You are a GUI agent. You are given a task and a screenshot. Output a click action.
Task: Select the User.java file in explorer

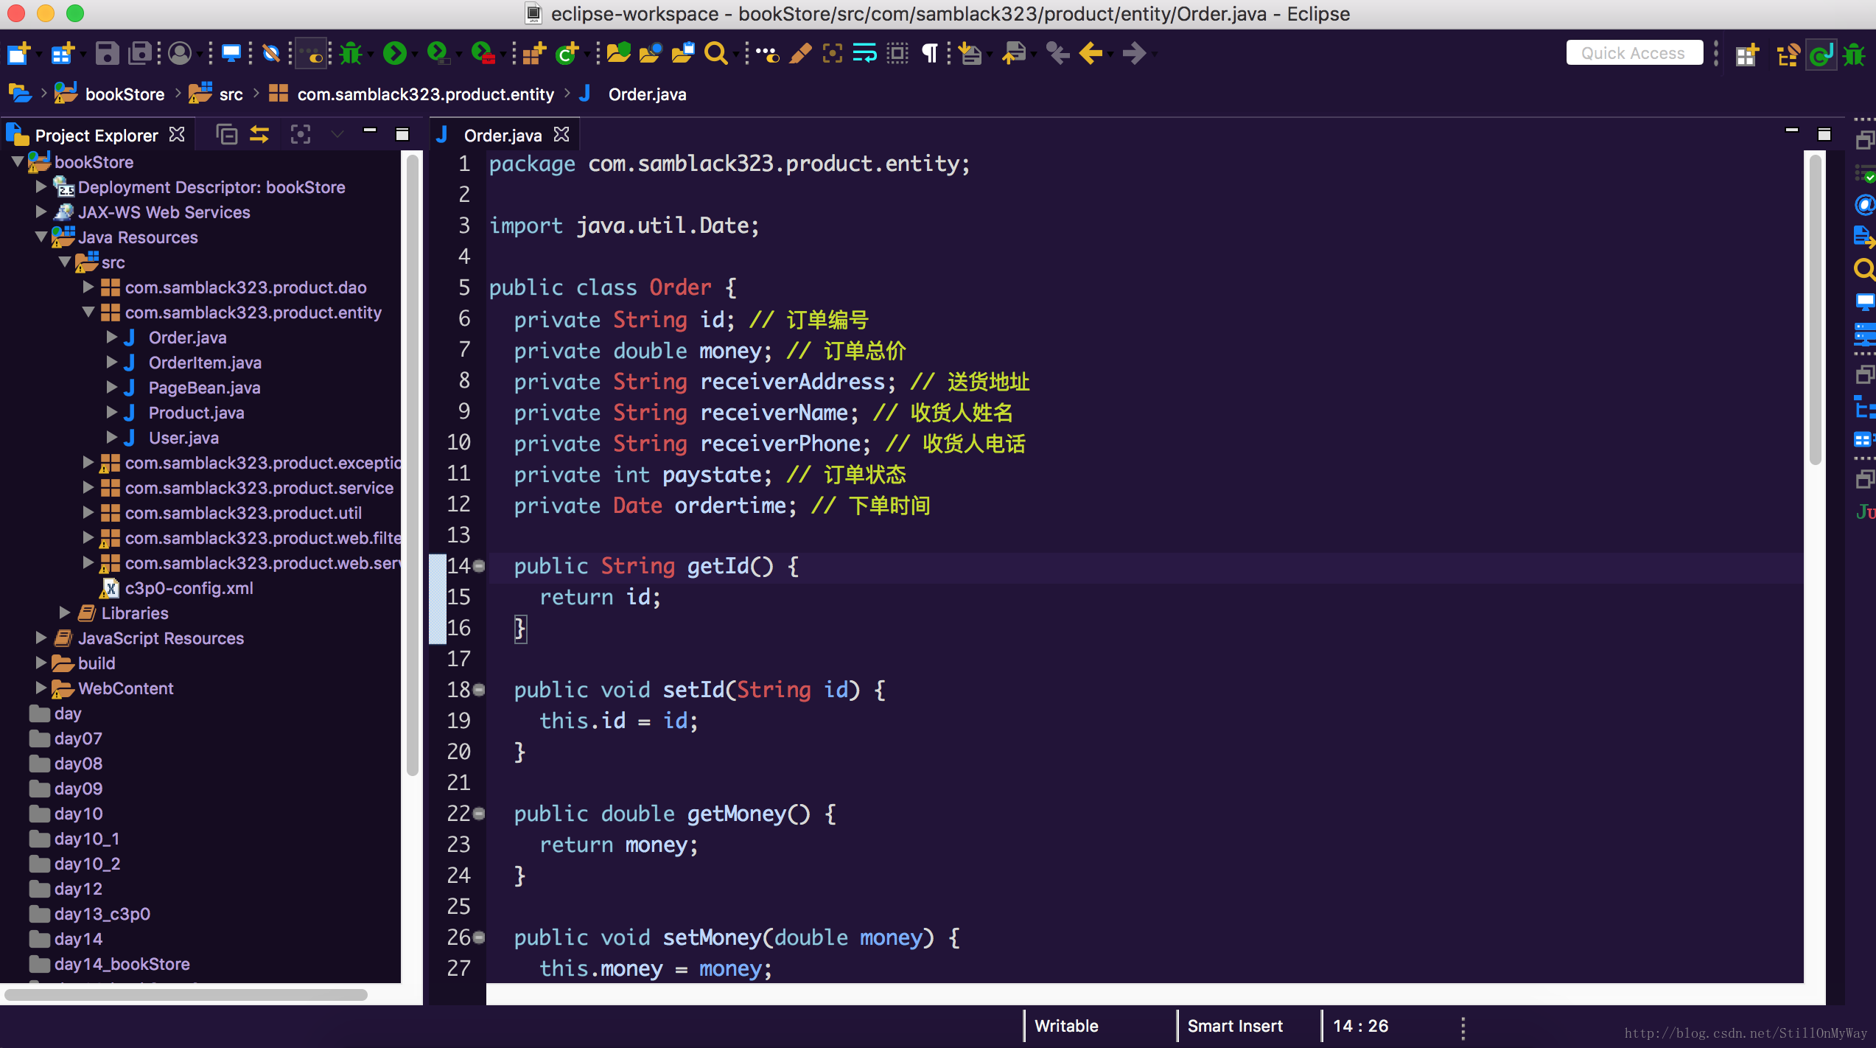pos(184,437)
